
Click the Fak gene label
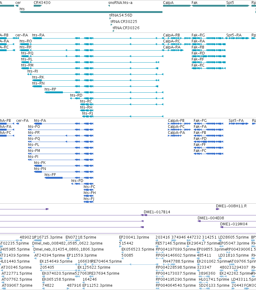[195, 3]
